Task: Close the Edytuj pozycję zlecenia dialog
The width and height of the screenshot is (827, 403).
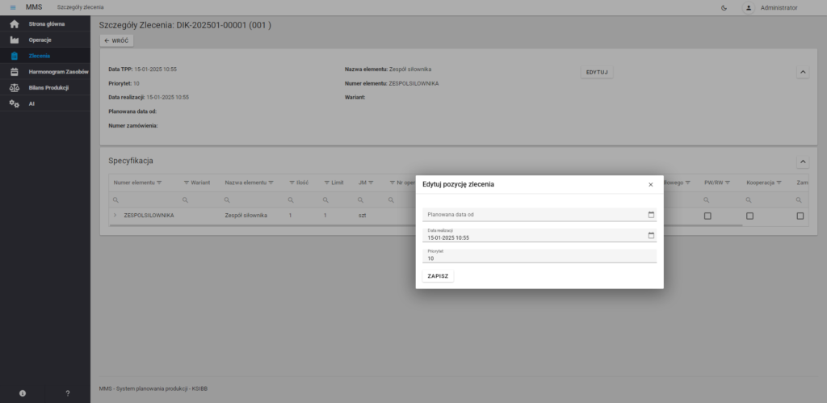Action: click(651, 184)
